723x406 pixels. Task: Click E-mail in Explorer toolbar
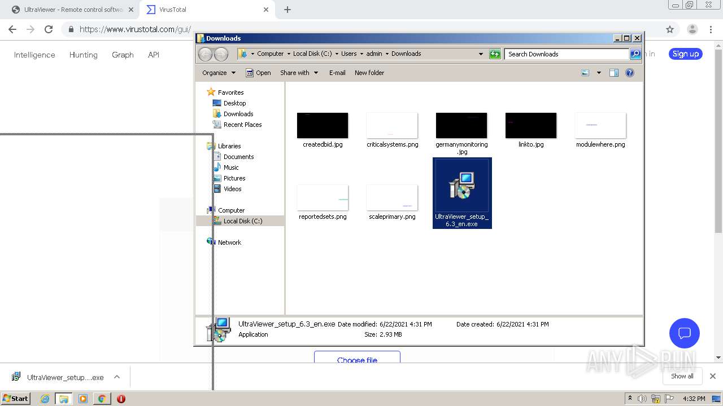[x=337, y=73]
